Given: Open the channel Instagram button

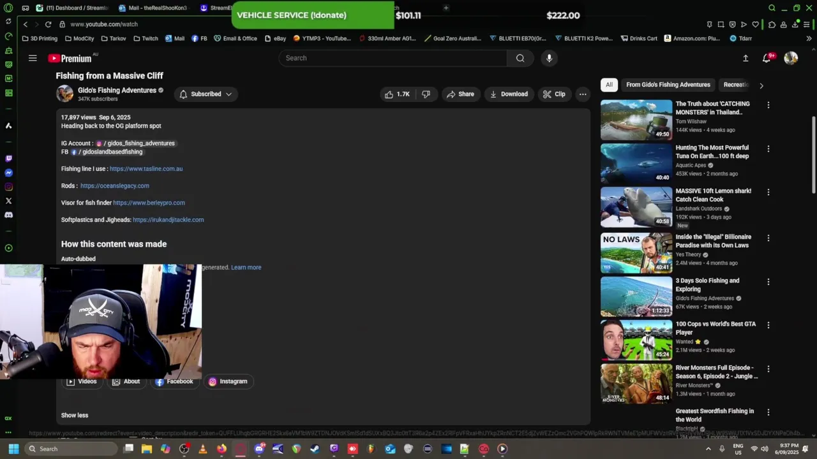Looking at the screenshot, I should [x=228, y=381].
